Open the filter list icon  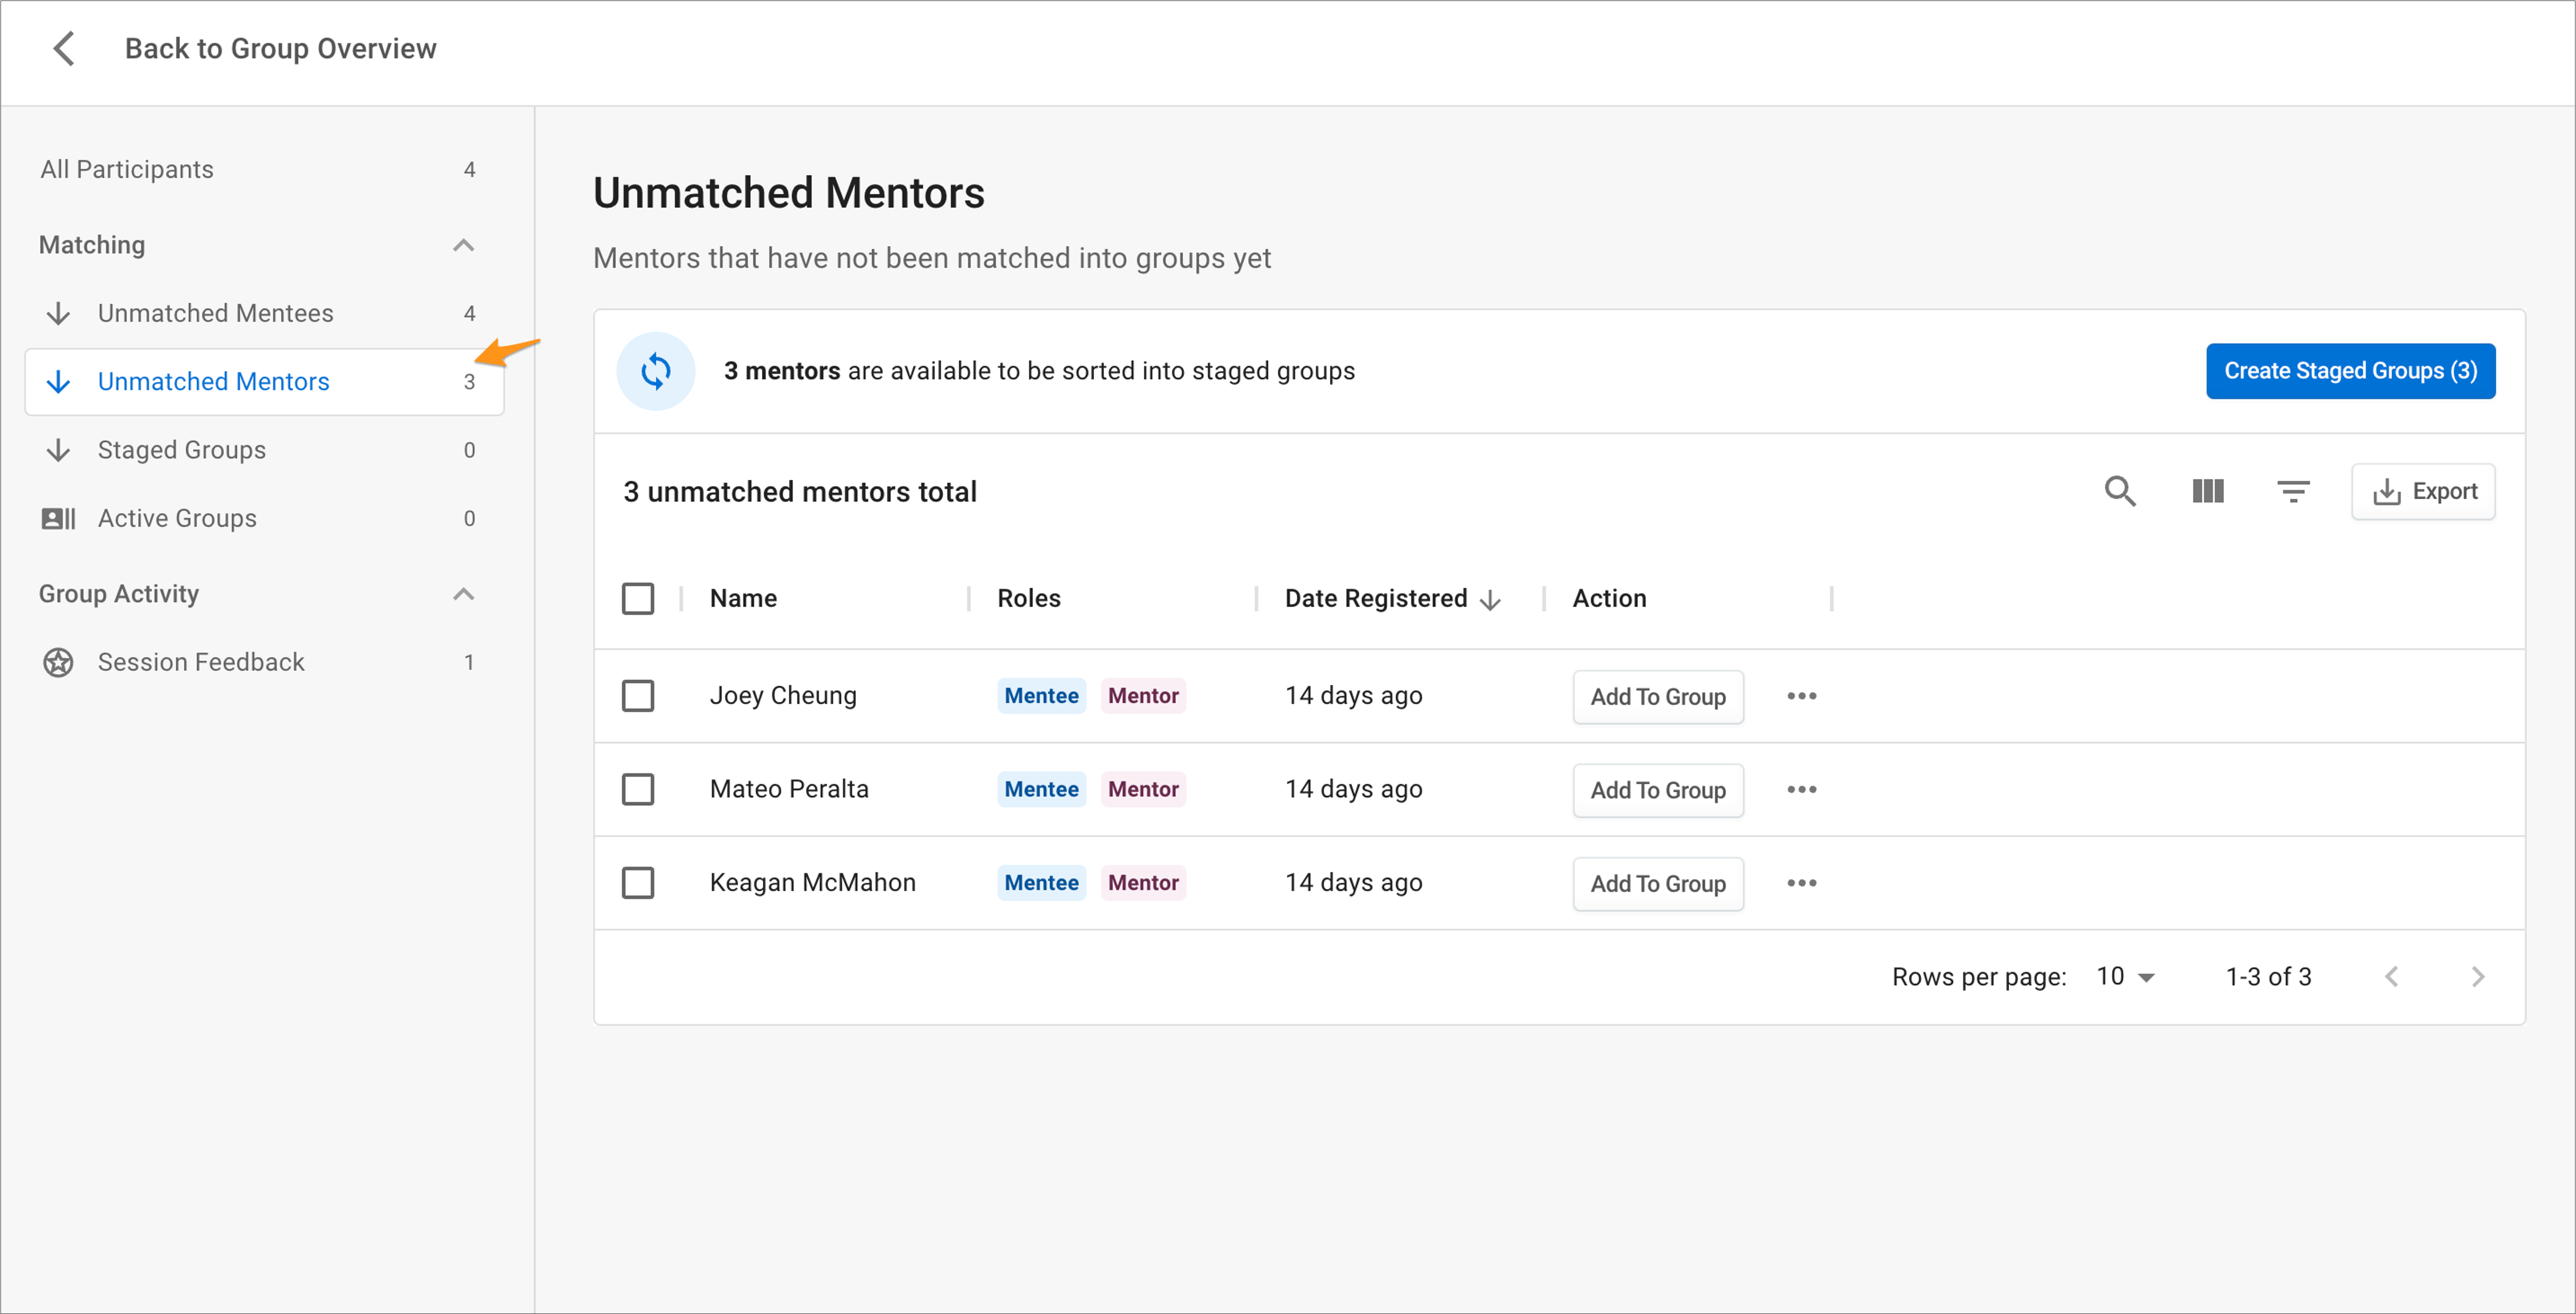2293,491
